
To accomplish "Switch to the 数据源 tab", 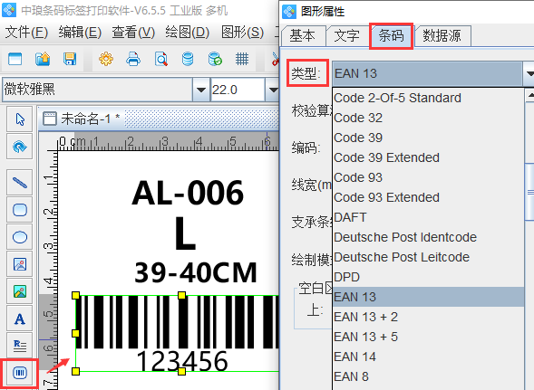I will pyautogui.click(x=442, y=35).
